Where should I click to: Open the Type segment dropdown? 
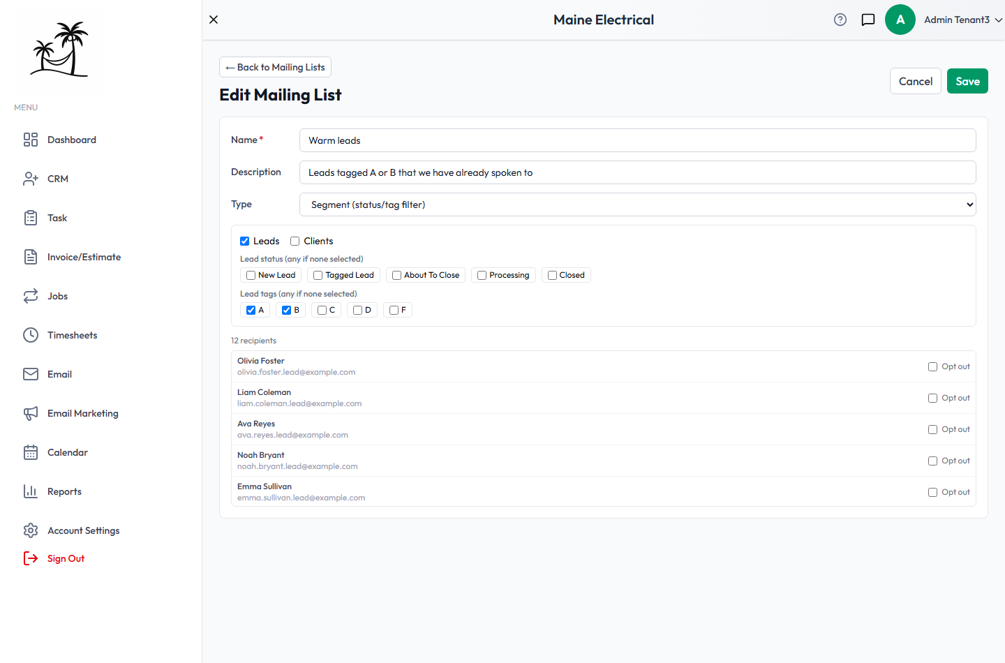638,204
